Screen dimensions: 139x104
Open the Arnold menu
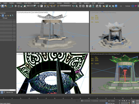pyautogui.click(x=94, y=3)
